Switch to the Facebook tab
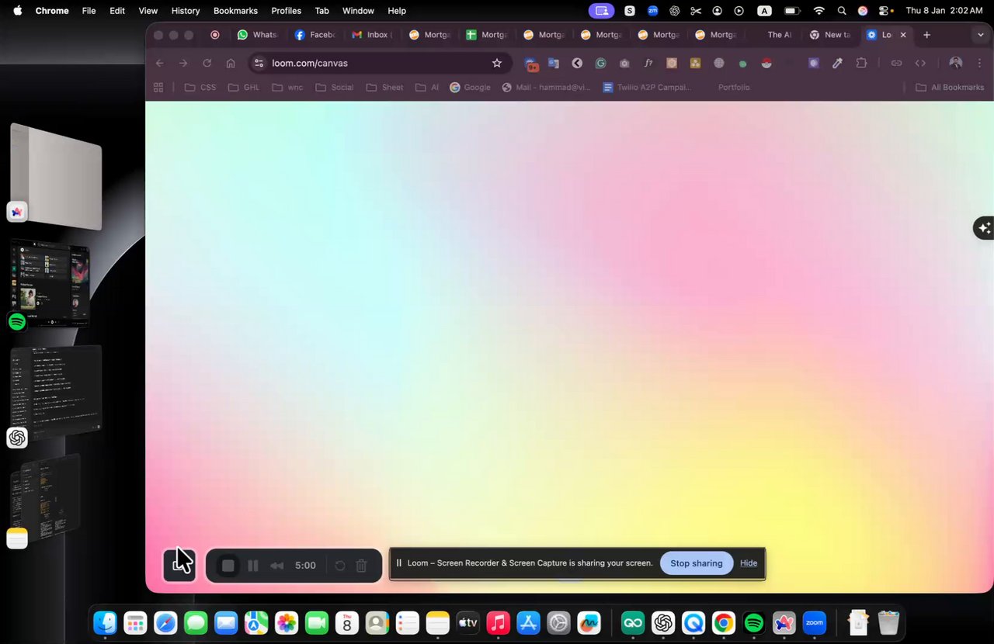 coord(315,35)
